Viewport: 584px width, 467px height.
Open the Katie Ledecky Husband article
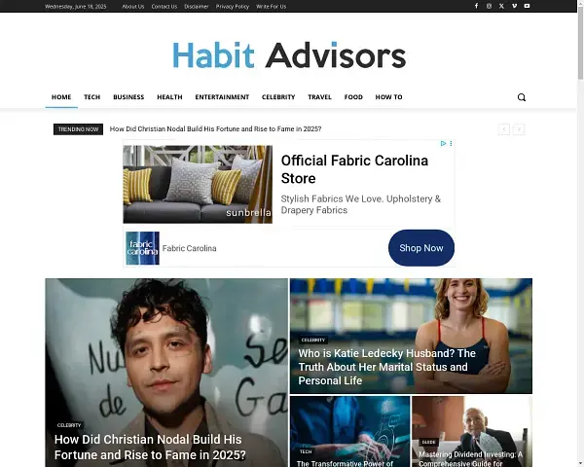coord(386,367)
